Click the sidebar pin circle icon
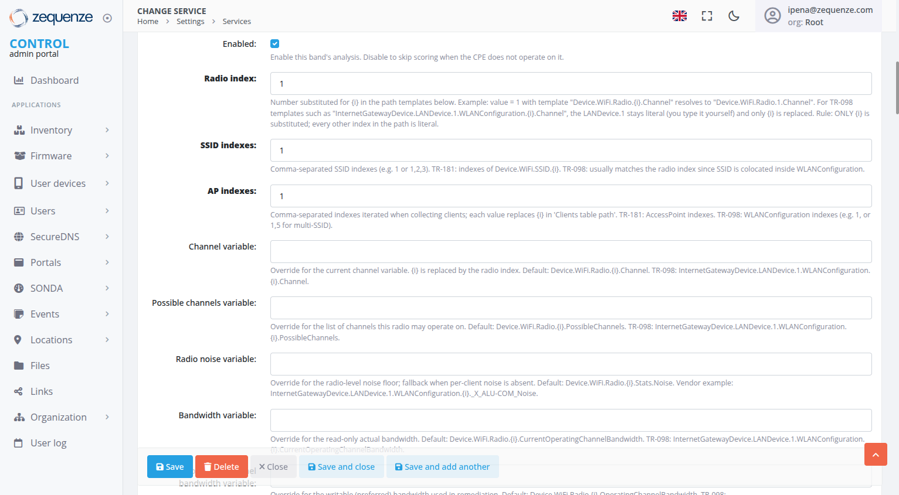 click(x=107, y=18)
